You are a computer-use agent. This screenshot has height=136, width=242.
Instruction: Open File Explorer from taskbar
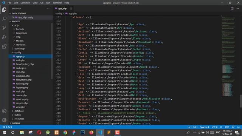click(x=22, y=133)
